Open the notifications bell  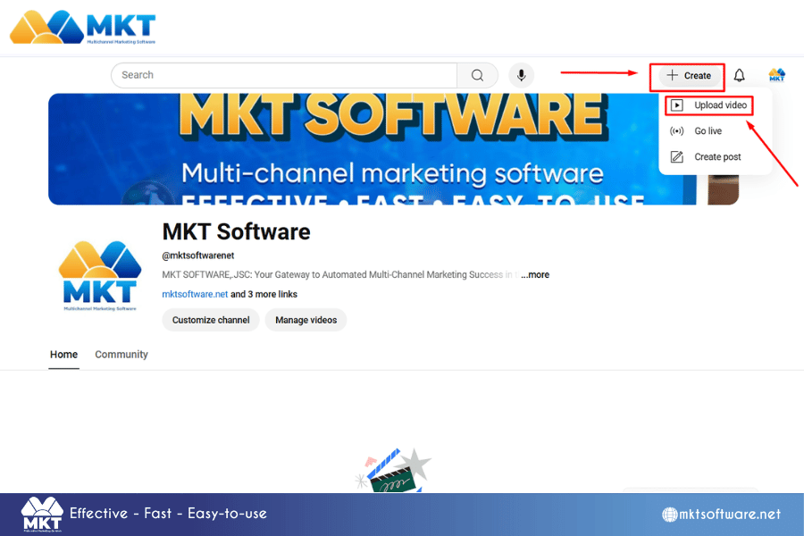tap(739, 76)
